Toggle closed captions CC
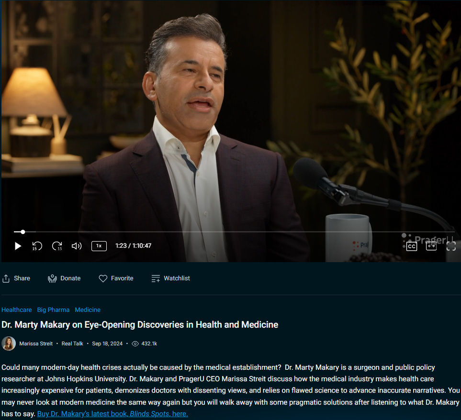This screenshot has width=461, height=420. pyautogui.click(x=412, y=246)
